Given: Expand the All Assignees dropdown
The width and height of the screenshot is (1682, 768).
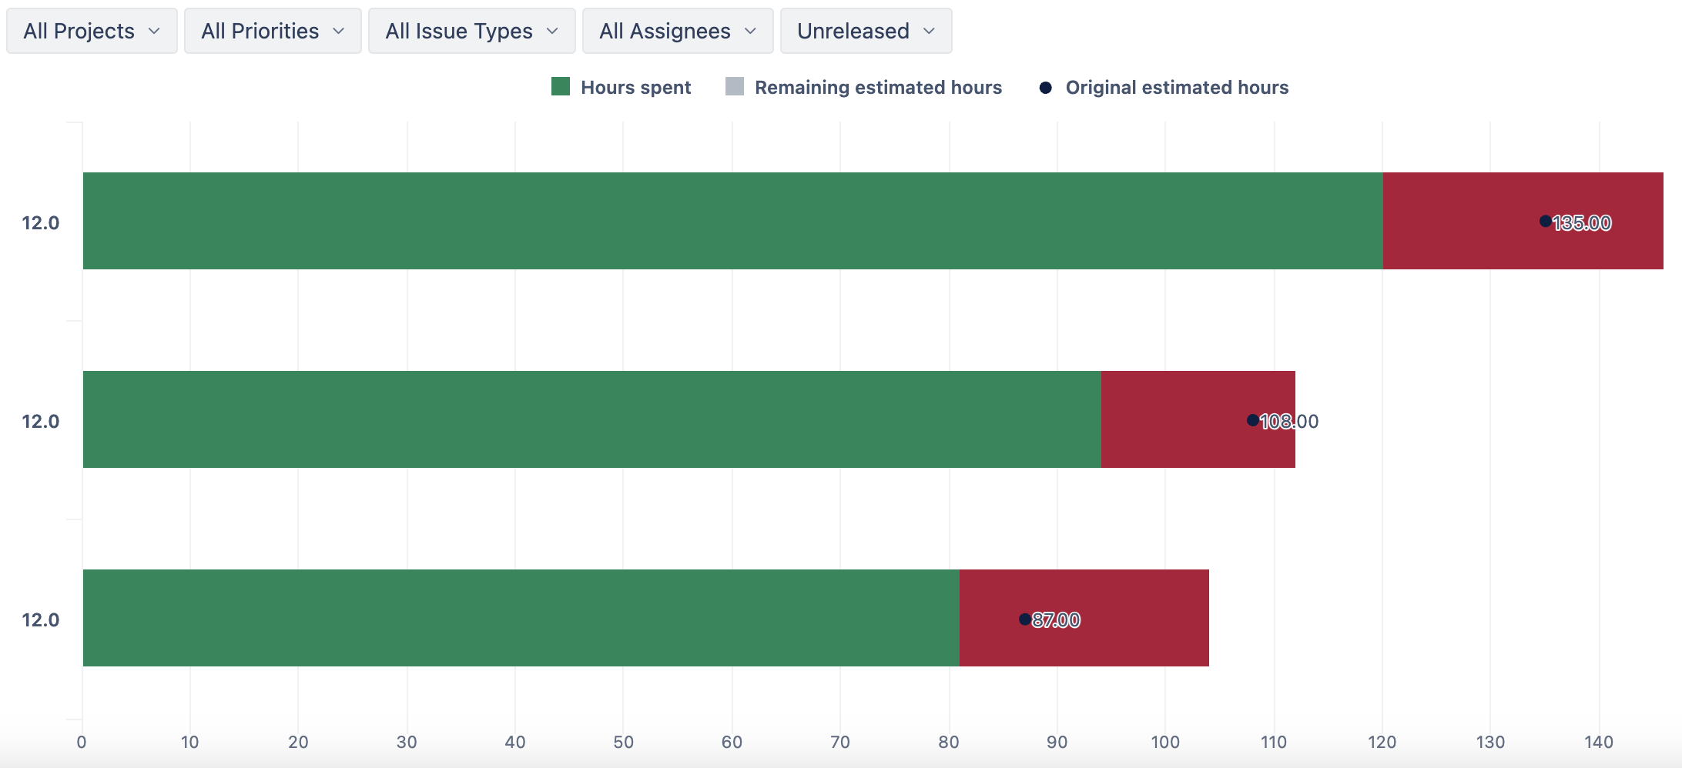Looking at the screenshot, I should (678, 31).
